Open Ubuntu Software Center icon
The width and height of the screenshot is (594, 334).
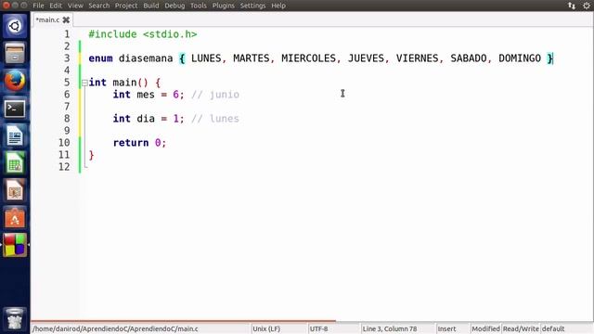click(15, 218)
